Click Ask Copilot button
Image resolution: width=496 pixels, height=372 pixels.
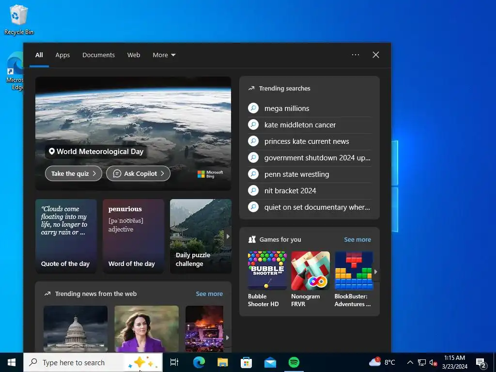click(x=138, y=173)
